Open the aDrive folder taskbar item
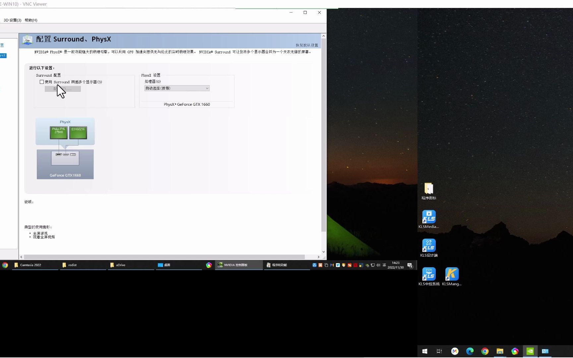 131,265
